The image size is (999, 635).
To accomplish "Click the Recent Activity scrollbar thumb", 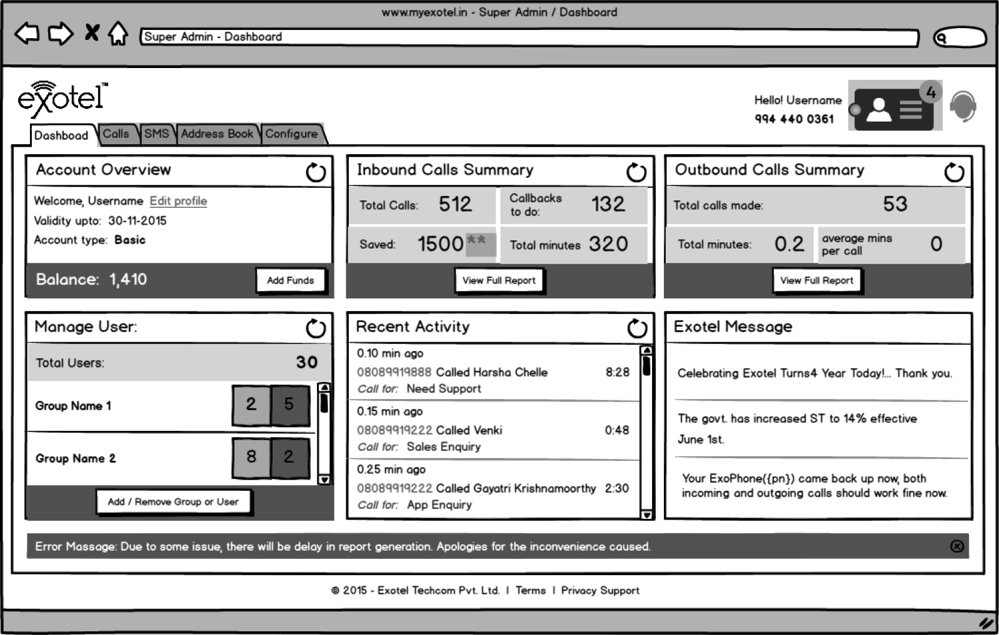I will (646, 366).
